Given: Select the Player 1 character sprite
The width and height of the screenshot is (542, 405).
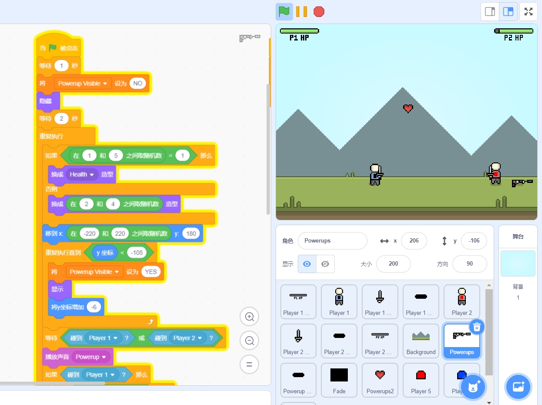Looking at the screenshot, I should click(339, 302).
